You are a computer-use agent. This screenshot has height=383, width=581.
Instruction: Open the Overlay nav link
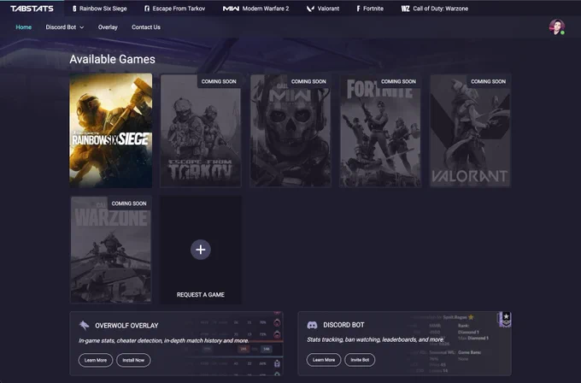point(108,27)
